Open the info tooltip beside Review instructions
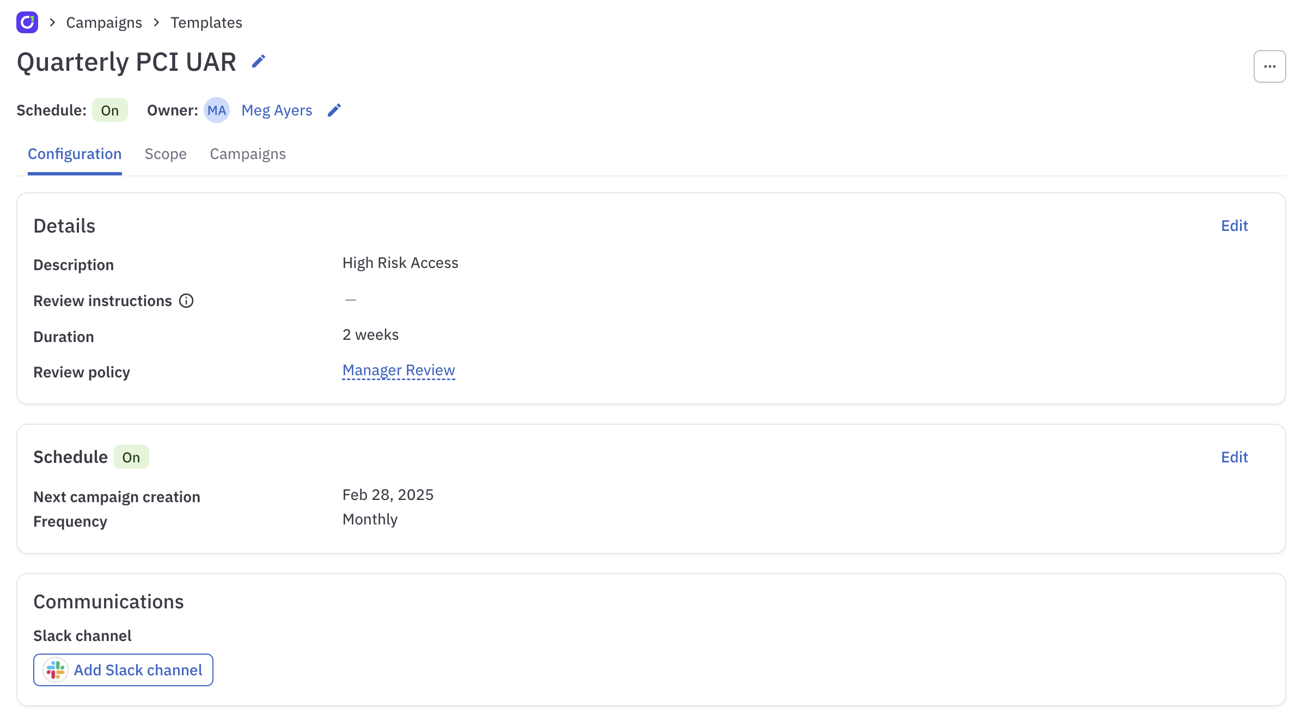The image size is (1307, 720). (x=186, y=300)
